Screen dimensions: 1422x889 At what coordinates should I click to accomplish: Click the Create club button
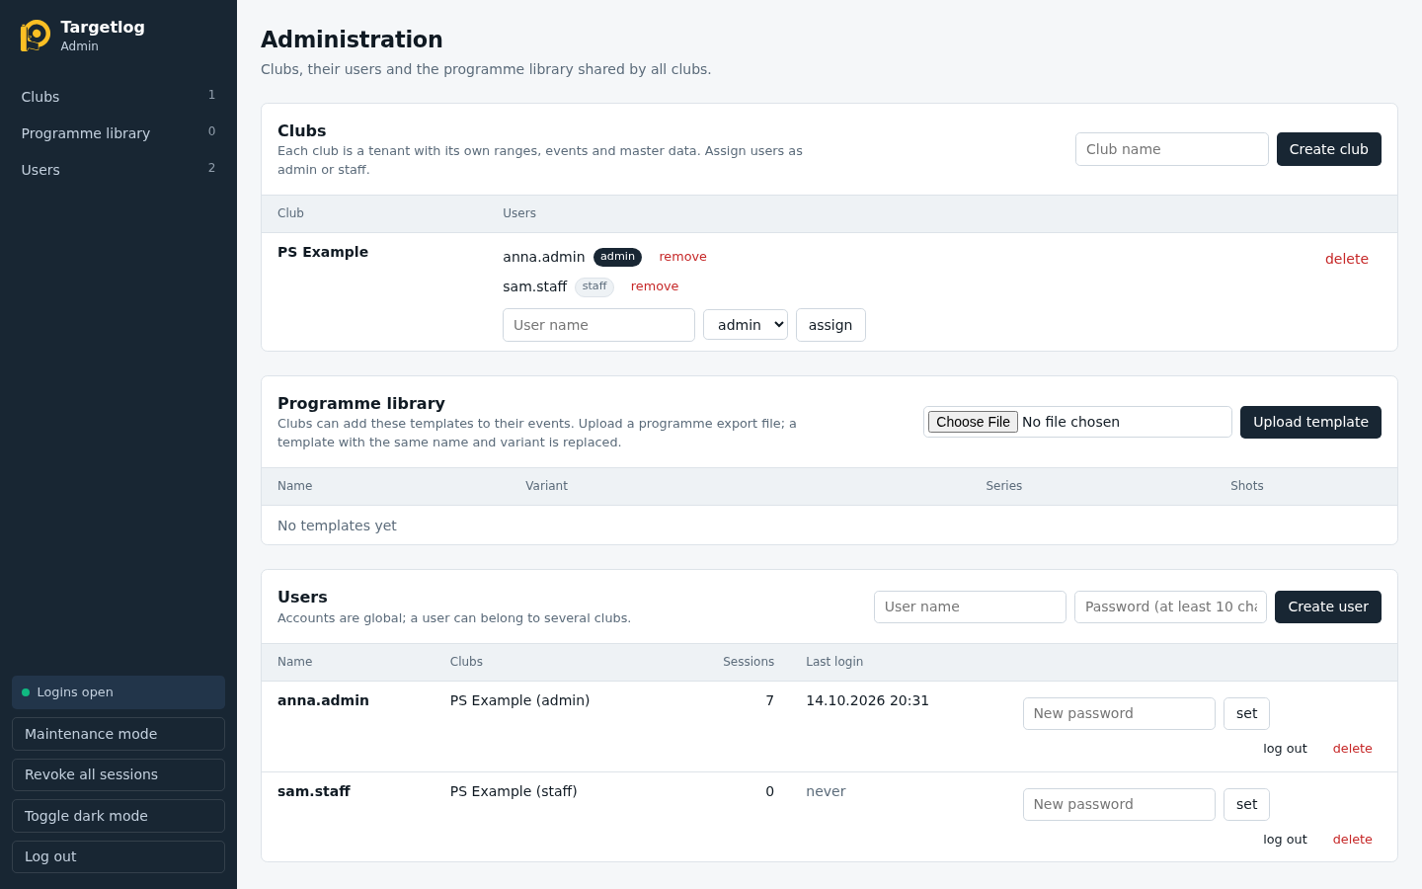[1329, 149]
